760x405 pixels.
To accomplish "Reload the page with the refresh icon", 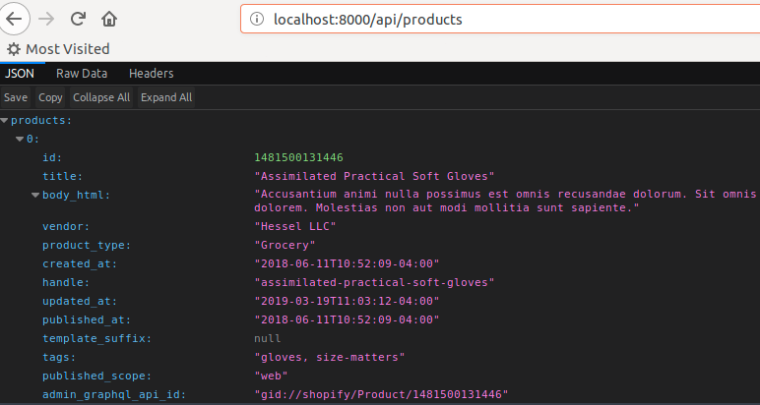I will coord(78,19).
